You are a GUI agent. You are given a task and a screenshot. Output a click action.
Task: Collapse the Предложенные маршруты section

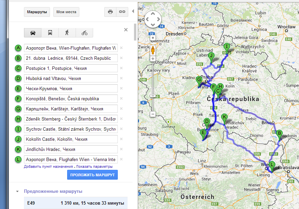click(x=17, y=191)
